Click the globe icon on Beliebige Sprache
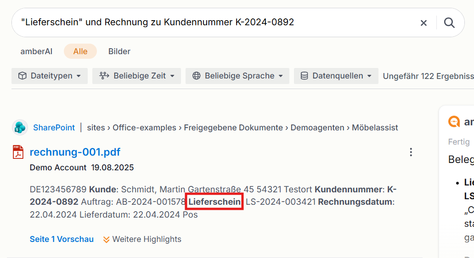 pyautogui.click(x=197, y=76)
